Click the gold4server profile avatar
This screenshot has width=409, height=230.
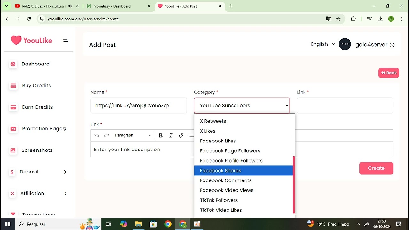[345, 44]
